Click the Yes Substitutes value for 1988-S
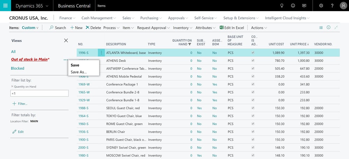The width and height of the screenshot is (349, 159). (199, 108)
